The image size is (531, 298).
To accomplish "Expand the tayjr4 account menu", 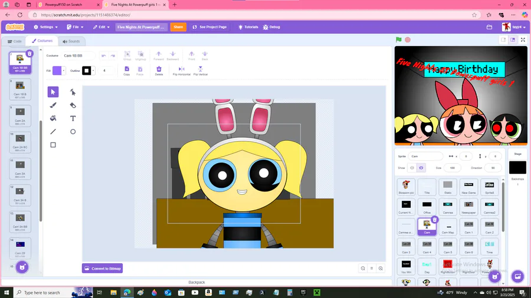I will pos(514,27).
